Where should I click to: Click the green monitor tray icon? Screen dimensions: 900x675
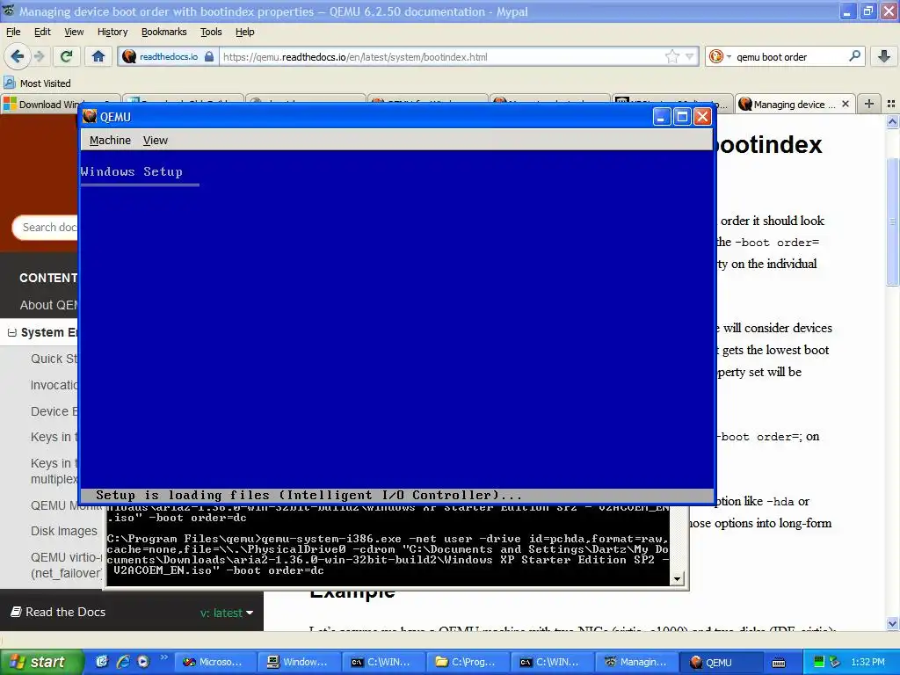pos(819,662)
